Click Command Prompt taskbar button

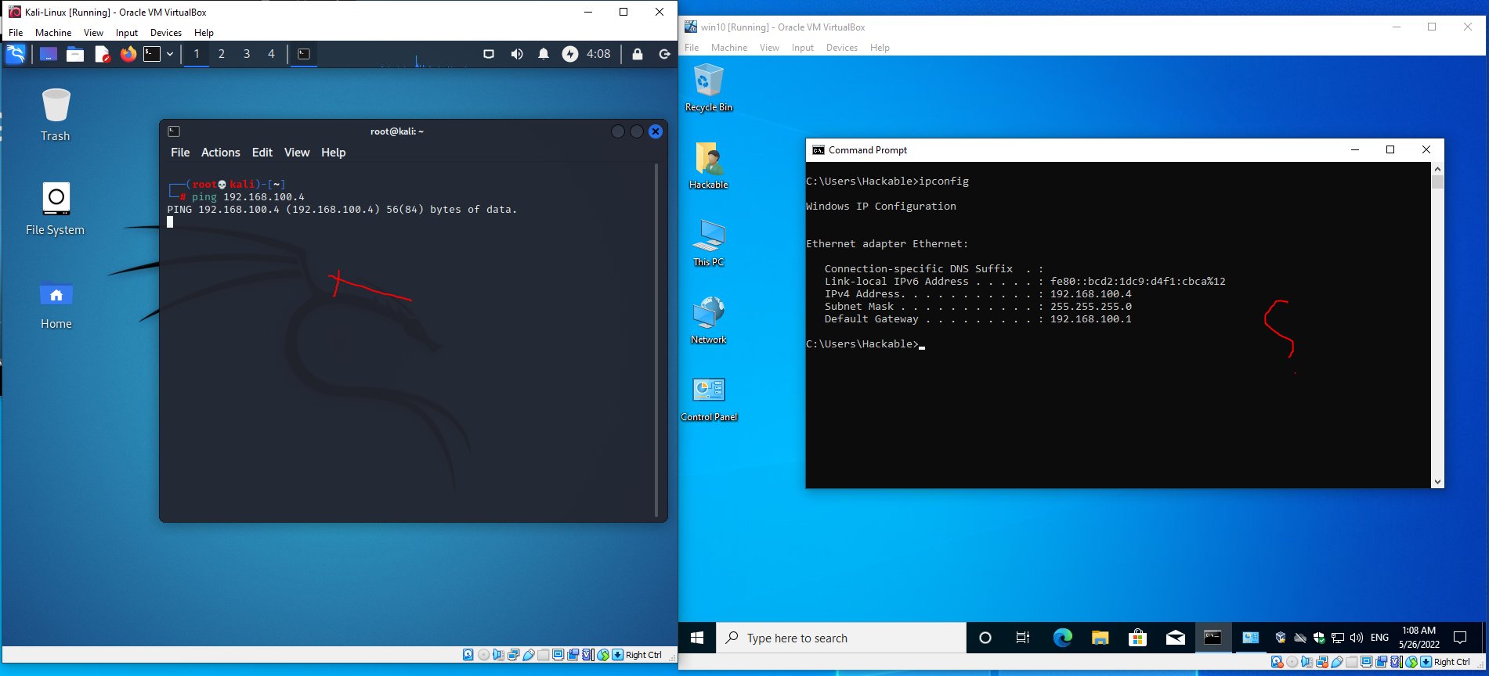[x=1213, y=638]
